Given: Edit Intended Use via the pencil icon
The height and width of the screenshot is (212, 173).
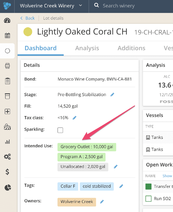Looking at the screenshot, I should click(116, 167).
